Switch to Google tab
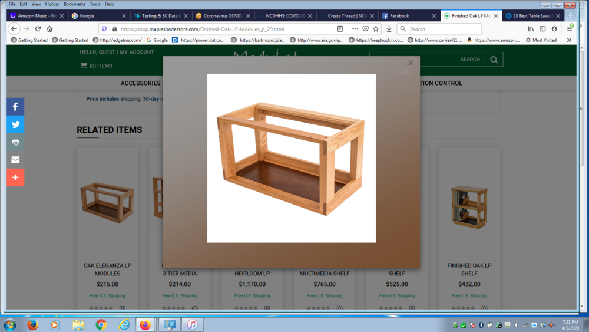Image resolution: width=589 pixels, height=332 pixels. (98, 16)
